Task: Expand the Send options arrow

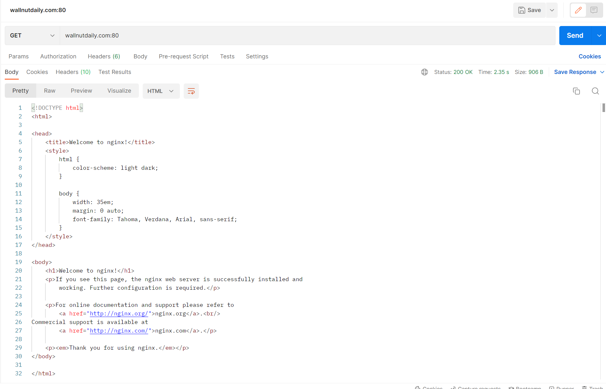Action: tap(599, 36)
